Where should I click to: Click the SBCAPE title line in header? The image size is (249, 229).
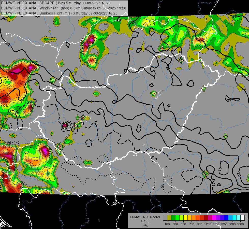56,3
